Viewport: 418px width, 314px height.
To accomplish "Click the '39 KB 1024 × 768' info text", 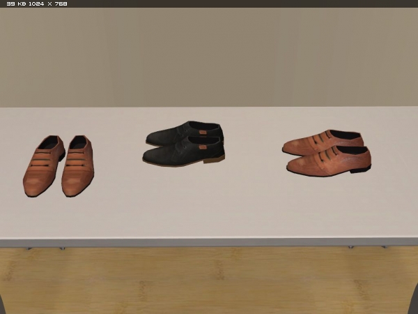I will (x=37, y=3).
